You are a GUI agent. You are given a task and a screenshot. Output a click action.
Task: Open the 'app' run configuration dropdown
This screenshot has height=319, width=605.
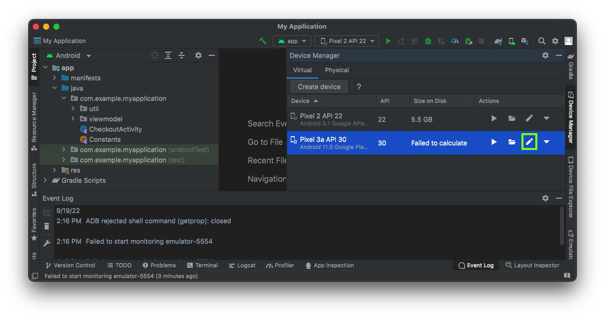292,41
